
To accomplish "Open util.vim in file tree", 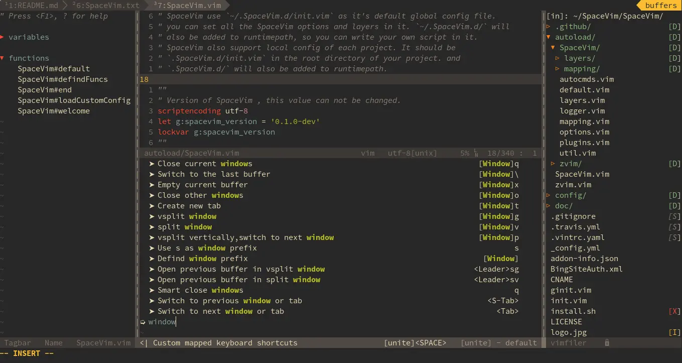I will [578, 153].
